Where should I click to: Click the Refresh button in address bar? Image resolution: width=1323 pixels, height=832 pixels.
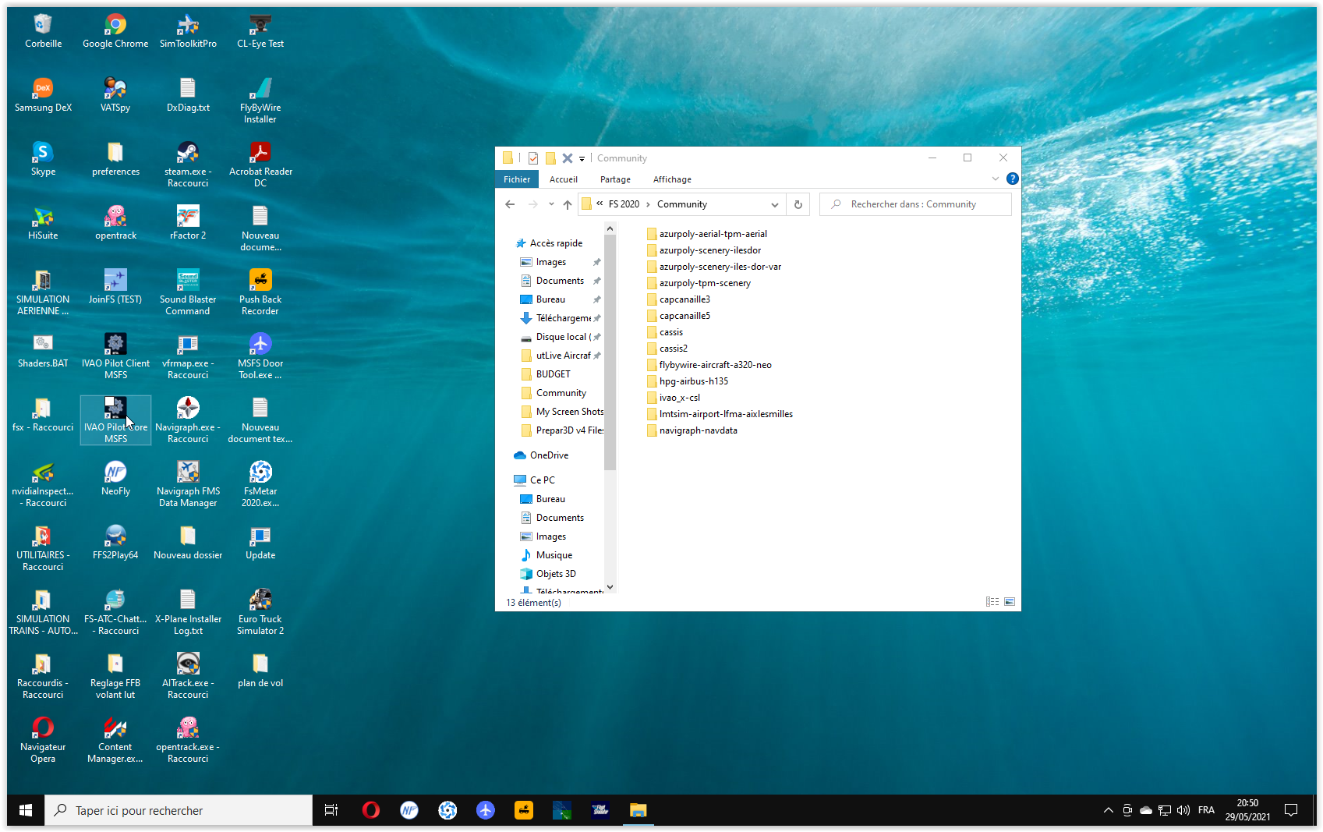click(x=798, y=204)
